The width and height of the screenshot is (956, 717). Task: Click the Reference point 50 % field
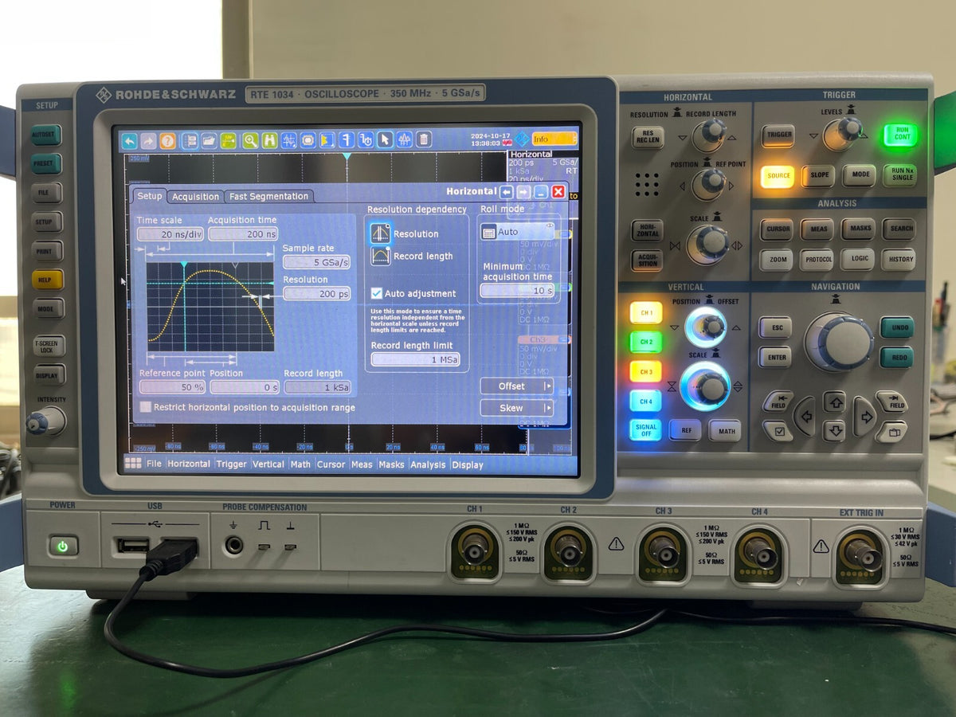click(x=172, y=387)
